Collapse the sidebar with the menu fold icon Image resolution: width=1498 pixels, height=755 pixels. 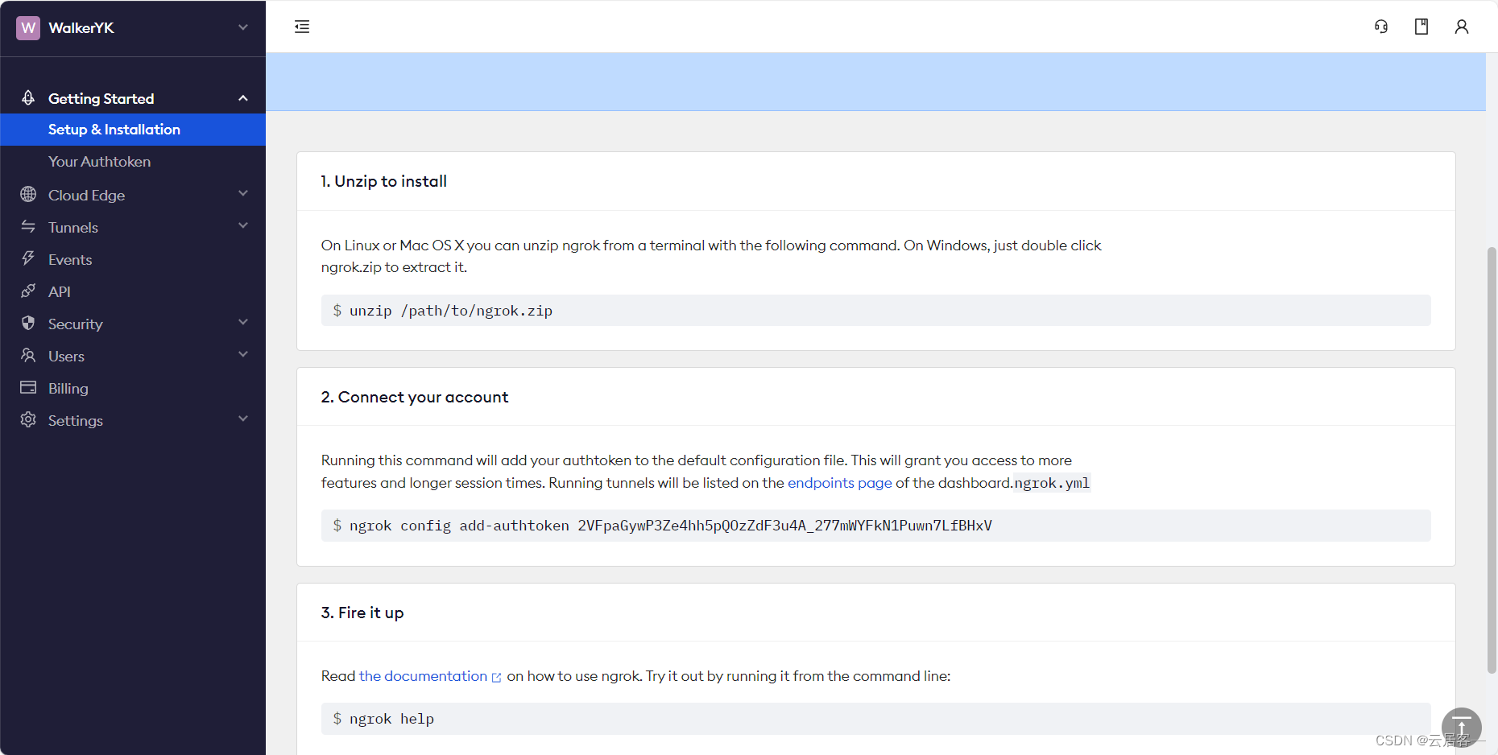pyautogui.click(x=302, y=27)
